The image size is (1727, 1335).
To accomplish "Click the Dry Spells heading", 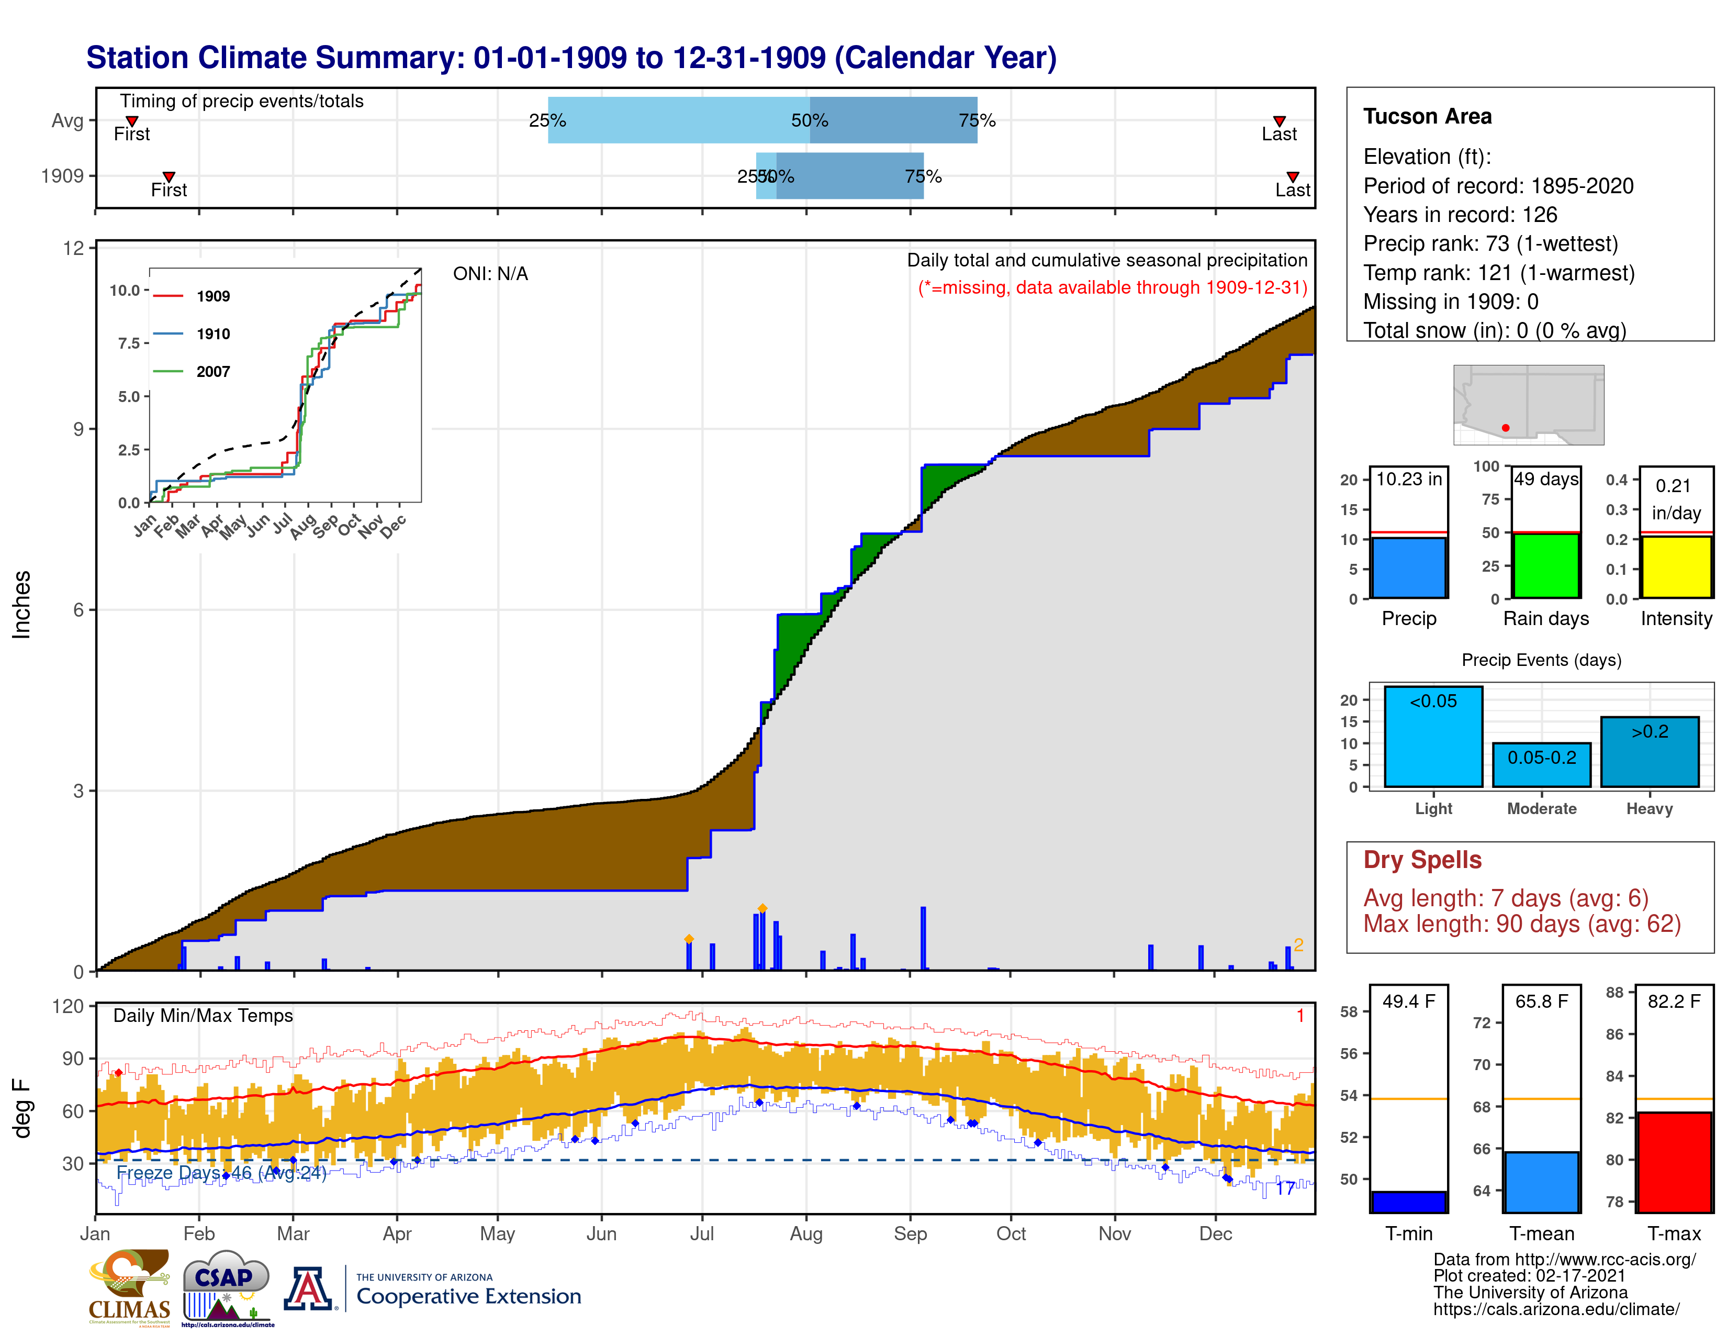I will (1422, 860).
